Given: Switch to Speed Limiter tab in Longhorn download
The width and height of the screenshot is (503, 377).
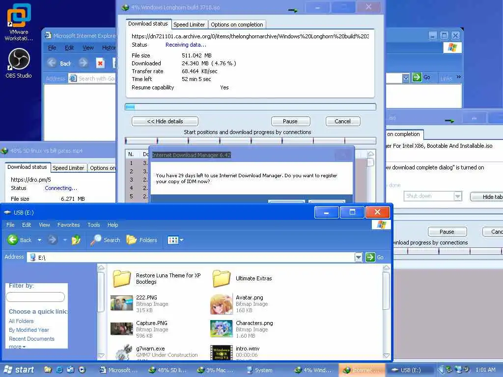Looking at the screenshot, I should pos(189,25).
